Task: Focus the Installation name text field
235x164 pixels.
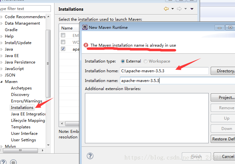Action: click(177, 80)
